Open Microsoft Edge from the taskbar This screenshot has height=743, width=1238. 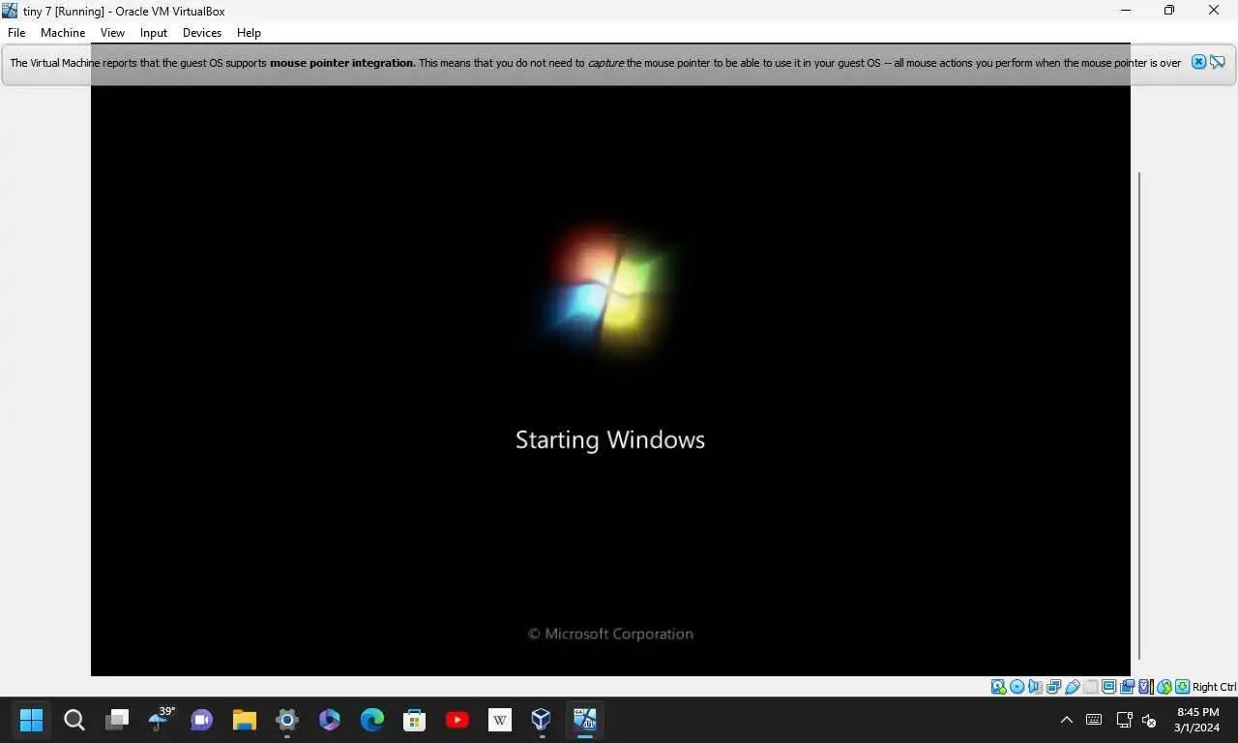(372, 720)
